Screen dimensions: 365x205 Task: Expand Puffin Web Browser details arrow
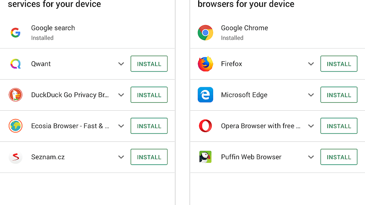coord(311,157)
